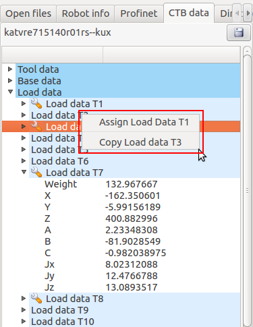Expand the Tool data node
Viewport: 253px width, 327px height.
[x=10, y=69]
